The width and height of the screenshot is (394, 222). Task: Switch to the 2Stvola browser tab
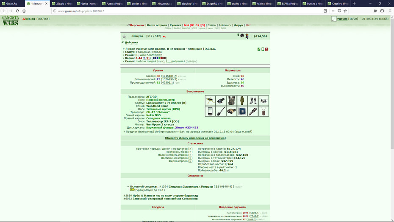[x=63, y=3]
